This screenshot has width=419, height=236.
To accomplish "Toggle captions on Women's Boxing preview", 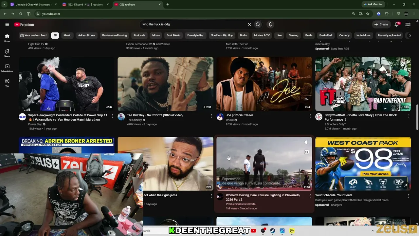I will [x=306, y=152].
